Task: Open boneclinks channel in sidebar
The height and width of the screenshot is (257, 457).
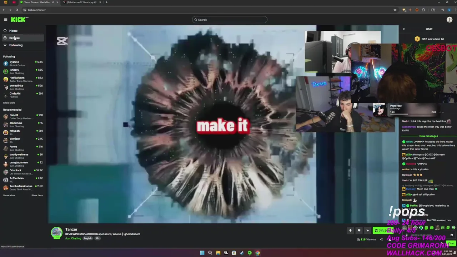Action: [x=23, y=87]
